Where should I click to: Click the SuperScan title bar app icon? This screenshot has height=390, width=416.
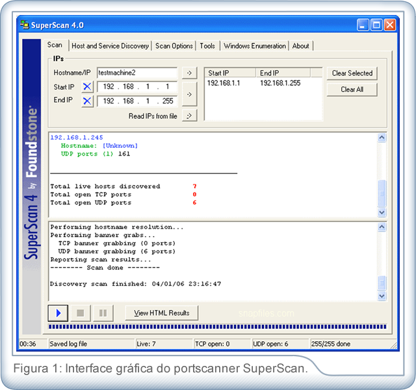[25, 25]
